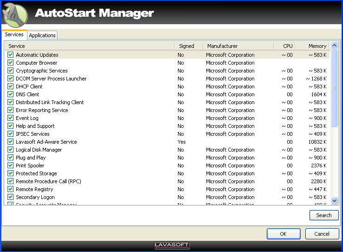Select the "Computer Browser" service name

(x=37, y=63)
